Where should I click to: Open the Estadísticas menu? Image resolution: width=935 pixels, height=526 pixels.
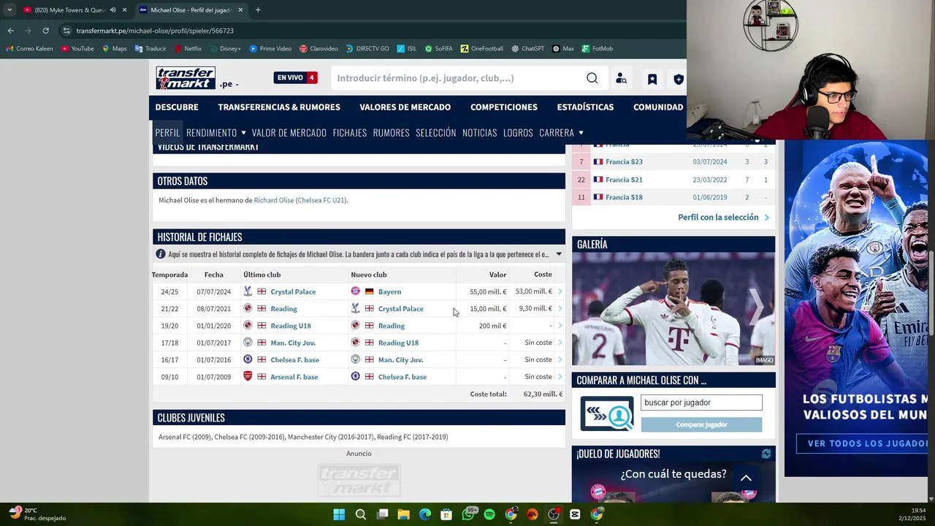click(585, 107)
